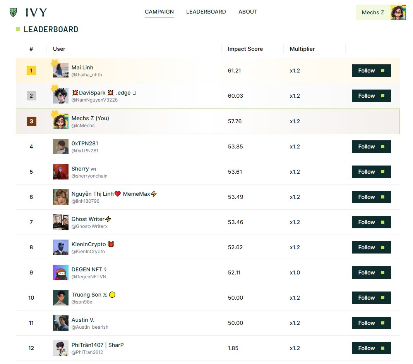Image resolution: width=413 pixels, height=364 pixels.
Task: Open the Mechs Z account button
Action: click(x=380, y=12)
